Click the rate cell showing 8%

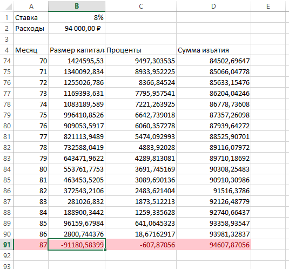(x=77, y=17)
